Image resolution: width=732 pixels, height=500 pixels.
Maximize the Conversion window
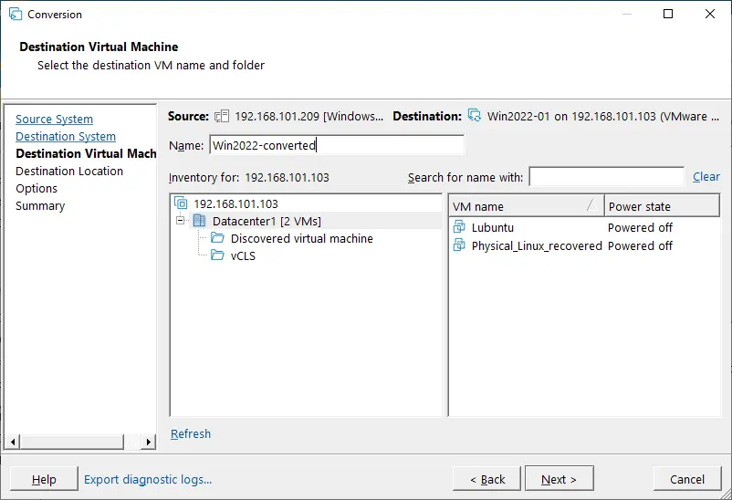click(x=668, y=14)
